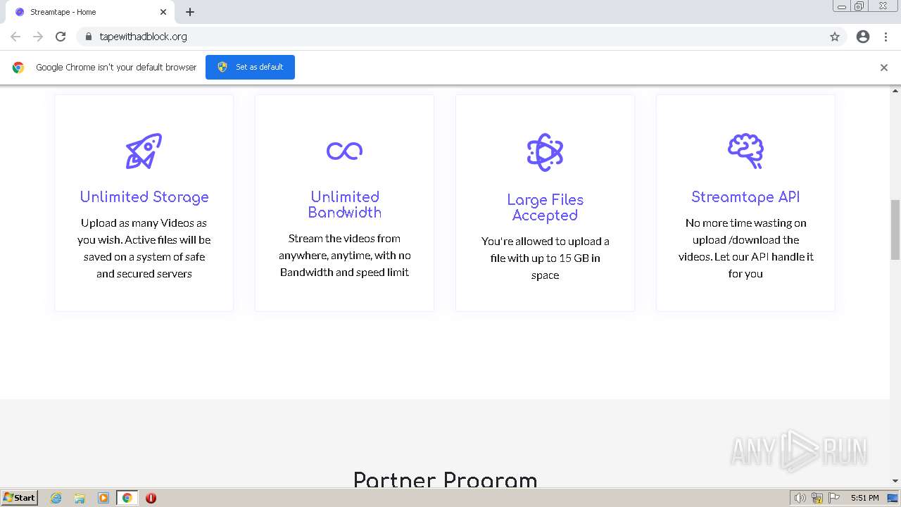Close the Streamtape - Home tab
Screen dimensions: 901x507
tap(163, 12)
